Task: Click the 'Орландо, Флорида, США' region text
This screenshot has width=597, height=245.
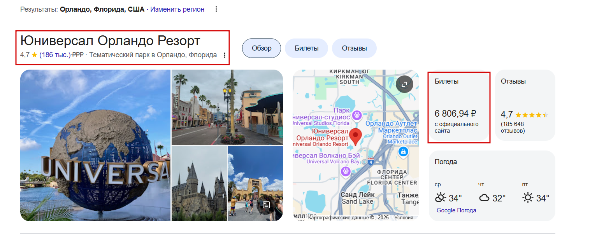Action: point(102,9)
